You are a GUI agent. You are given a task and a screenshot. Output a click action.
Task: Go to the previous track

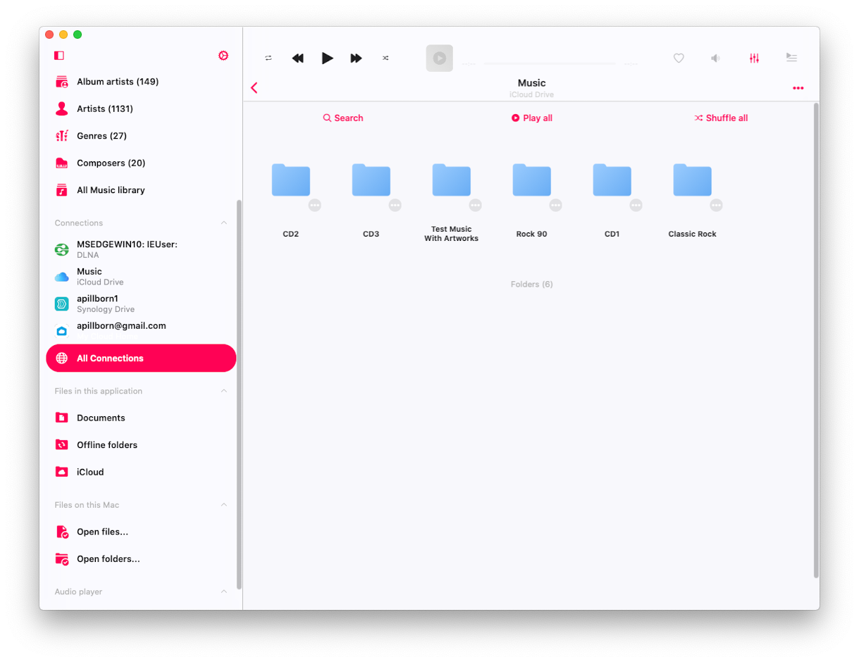coord(297,58)
